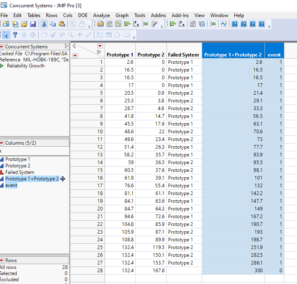Viewport: 297px width, 284px height.
Task: Open the tools toolbar overflow arrow
Action: 134,37
